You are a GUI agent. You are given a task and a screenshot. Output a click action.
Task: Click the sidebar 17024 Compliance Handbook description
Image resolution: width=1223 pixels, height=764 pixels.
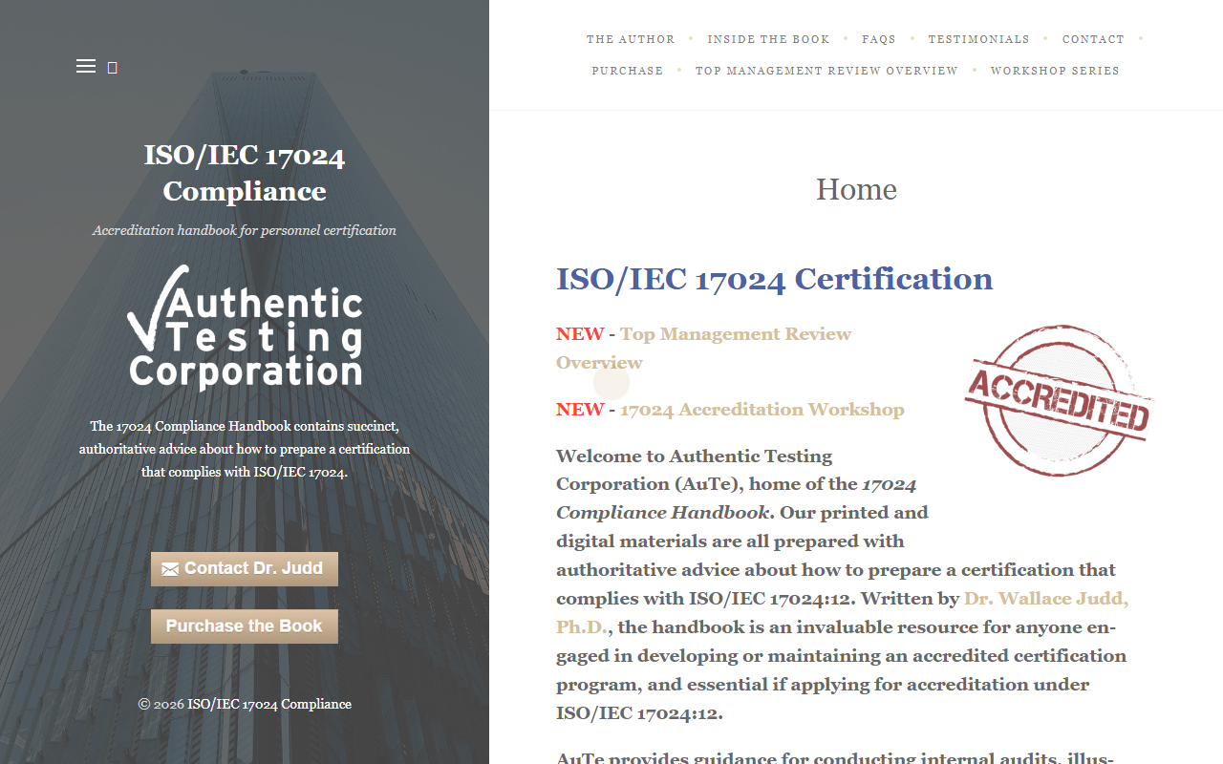pyautogui.click(x=245, y=449)
